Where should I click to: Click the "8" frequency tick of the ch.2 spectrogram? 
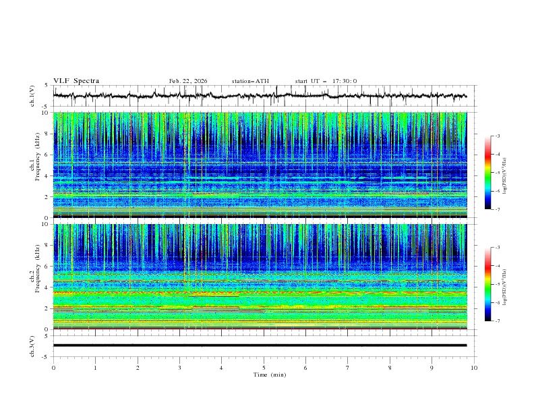click(48, 245)
